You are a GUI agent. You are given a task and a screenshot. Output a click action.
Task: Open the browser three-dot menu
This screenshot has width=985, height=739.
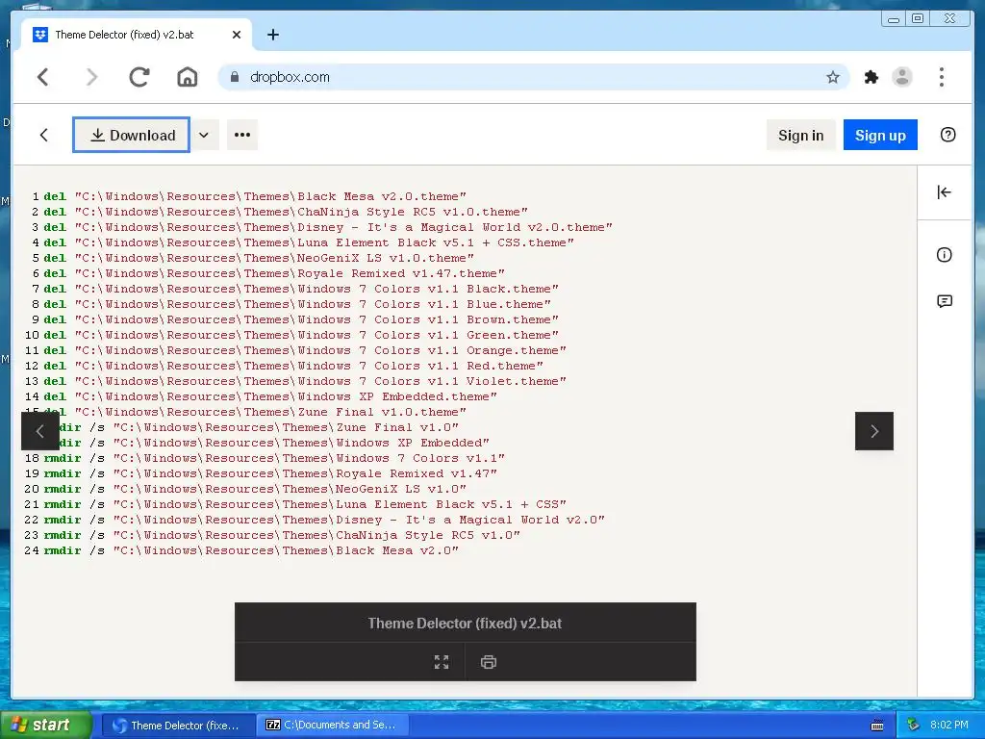pos(941,77)
